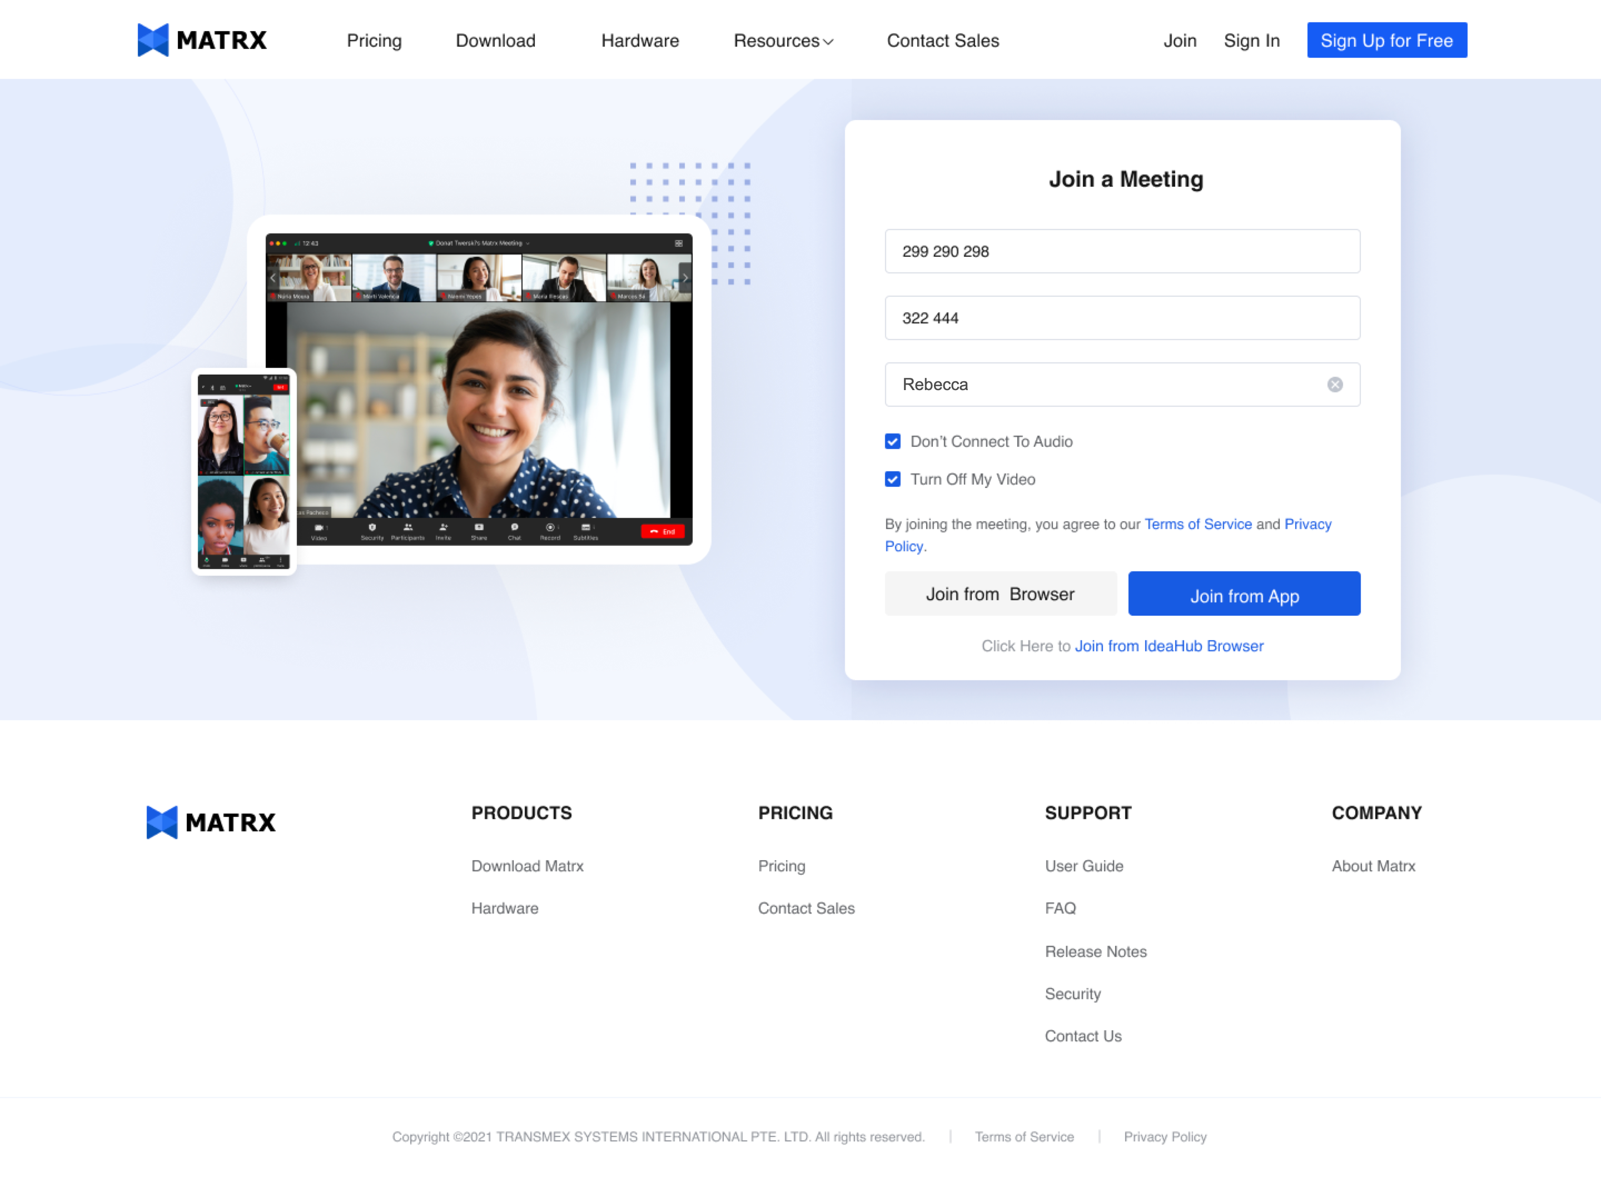Uncheck Don't Connect To Audio
Screen dimensions: 1601x1177
(892, 442)
